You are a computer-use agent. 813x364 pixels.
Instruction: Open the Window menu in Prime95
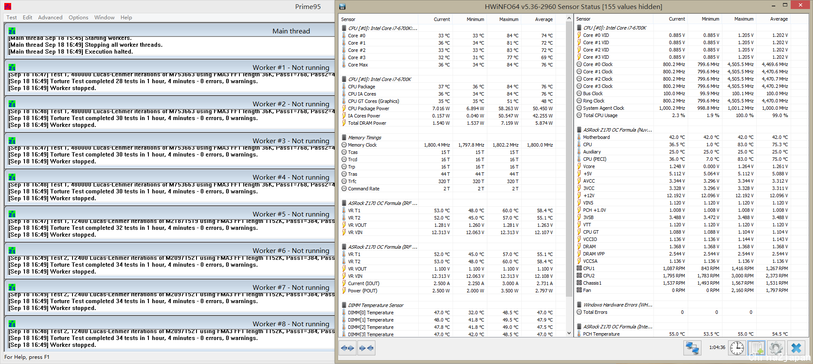click(104, 18)
